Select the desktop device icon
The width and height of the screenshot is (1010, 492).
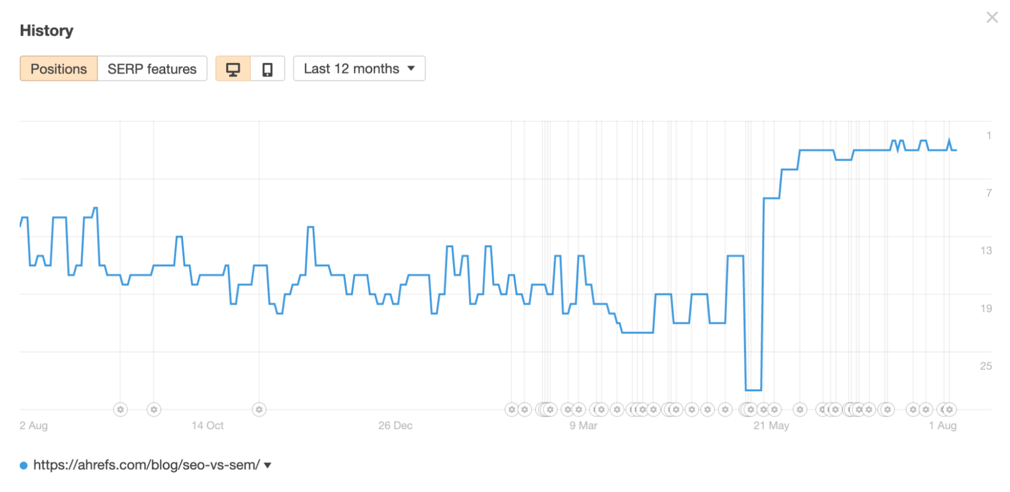click(233, 68)
